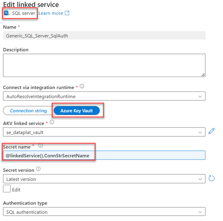This screenshot has width=223, height=221.
Task: Switch to the Connection string option
Action: point(28,110)
